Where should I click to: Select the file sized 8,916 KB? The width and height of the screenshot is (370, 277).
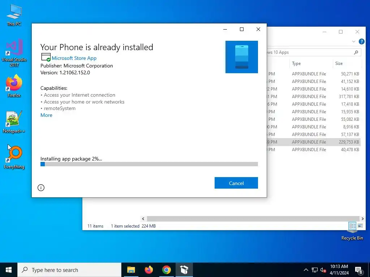314,127
